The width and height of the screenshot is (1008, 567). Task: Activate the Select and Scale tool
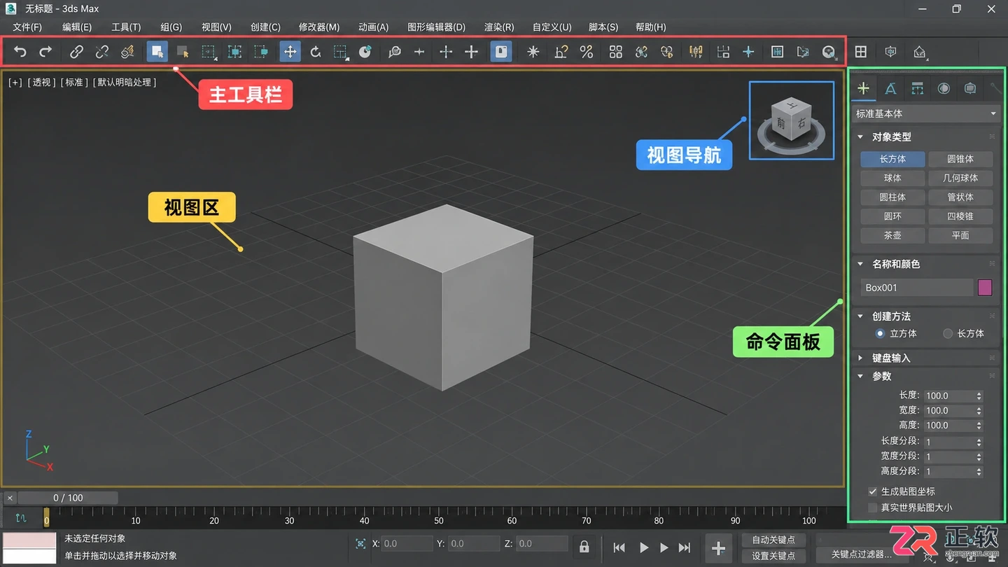(x=341, y=52)
